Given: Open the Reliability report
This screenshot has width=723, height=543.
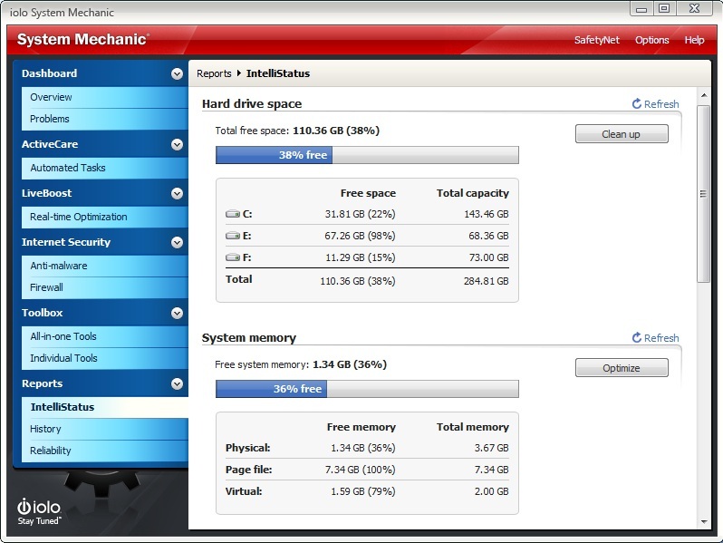Looking at the screenshot, I should point(105,451).
